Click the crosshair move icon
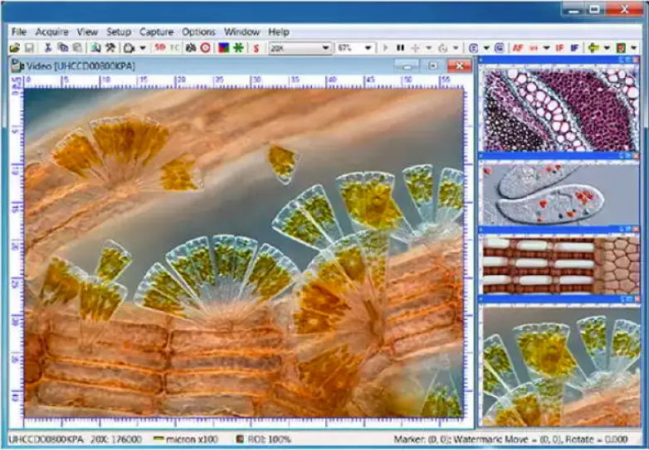649x450 pixels. 415,48
